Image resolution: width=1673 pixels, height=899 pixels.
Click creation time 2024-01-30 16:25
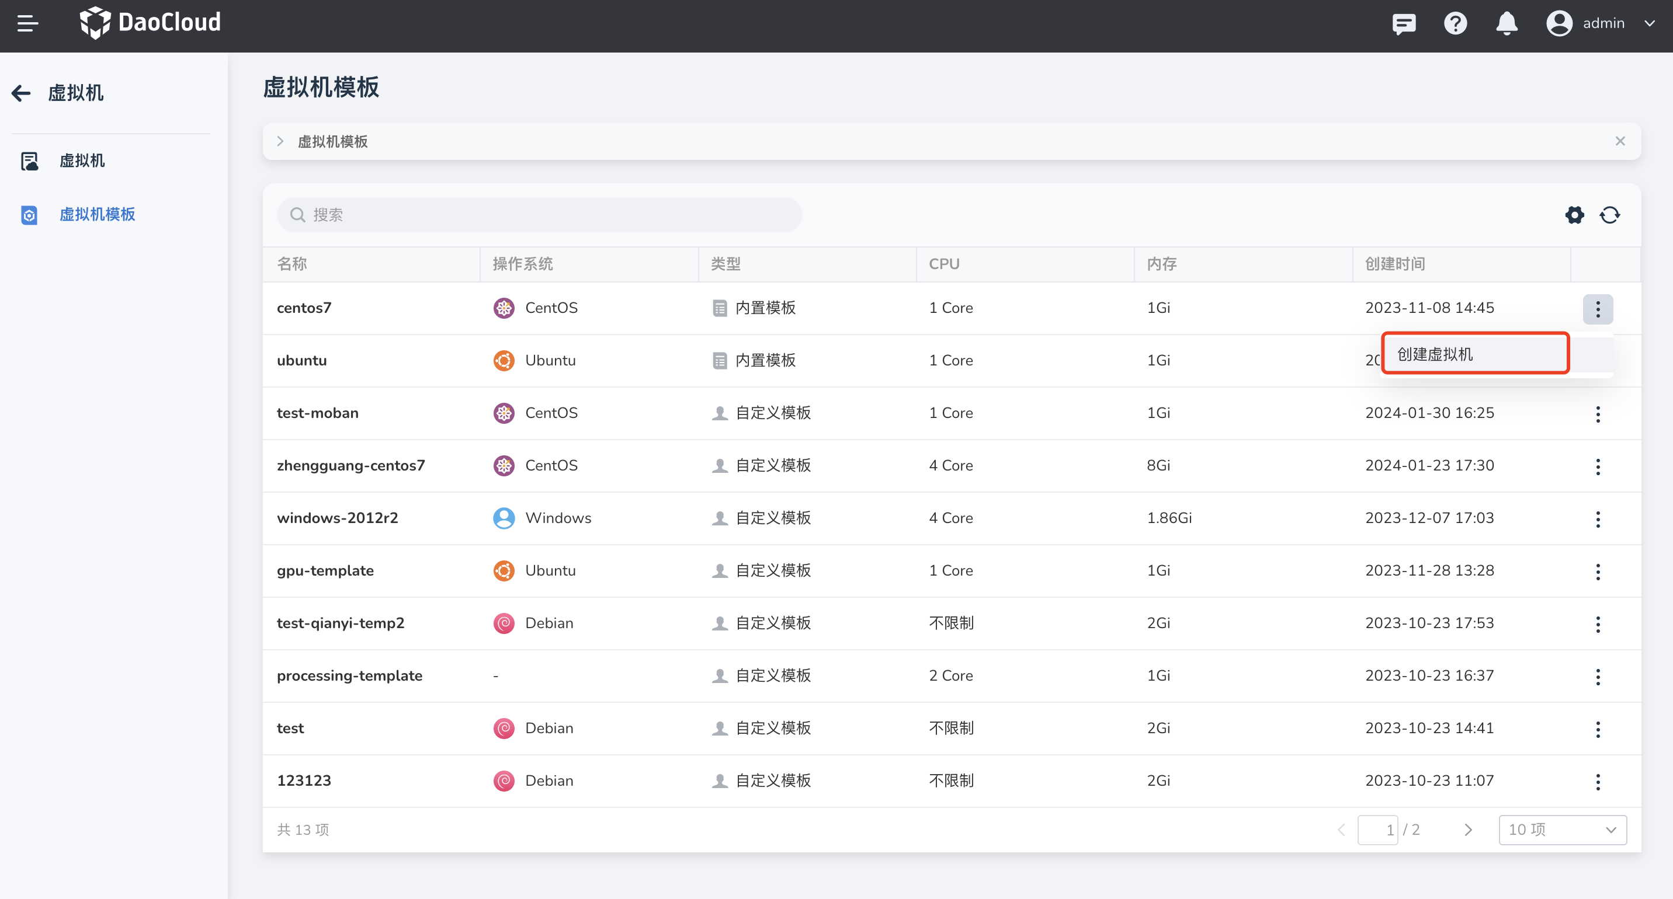pos(1429,413)
